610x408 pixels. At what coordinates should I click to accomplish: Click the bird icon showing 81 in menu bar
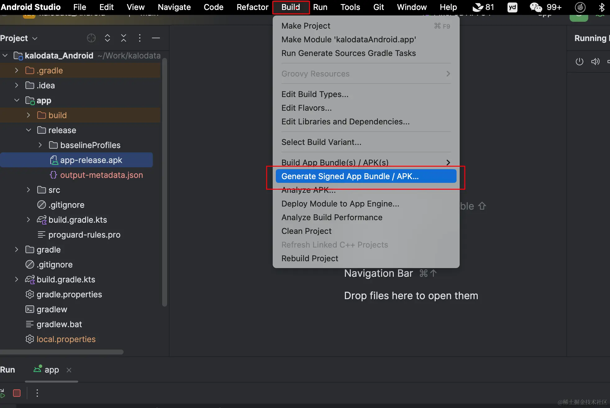point(478,7)
